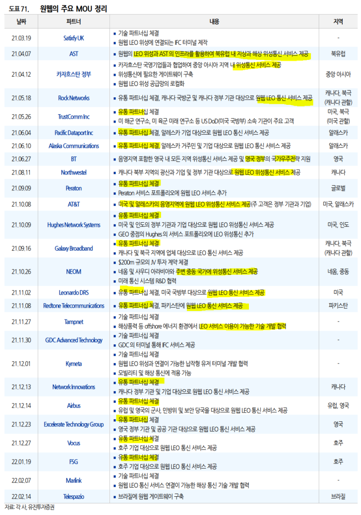Image resolution: width=361 pixels, height=515 pixels.
Task: Click the date 21.10.26
Action: click(x=21, y=272)
